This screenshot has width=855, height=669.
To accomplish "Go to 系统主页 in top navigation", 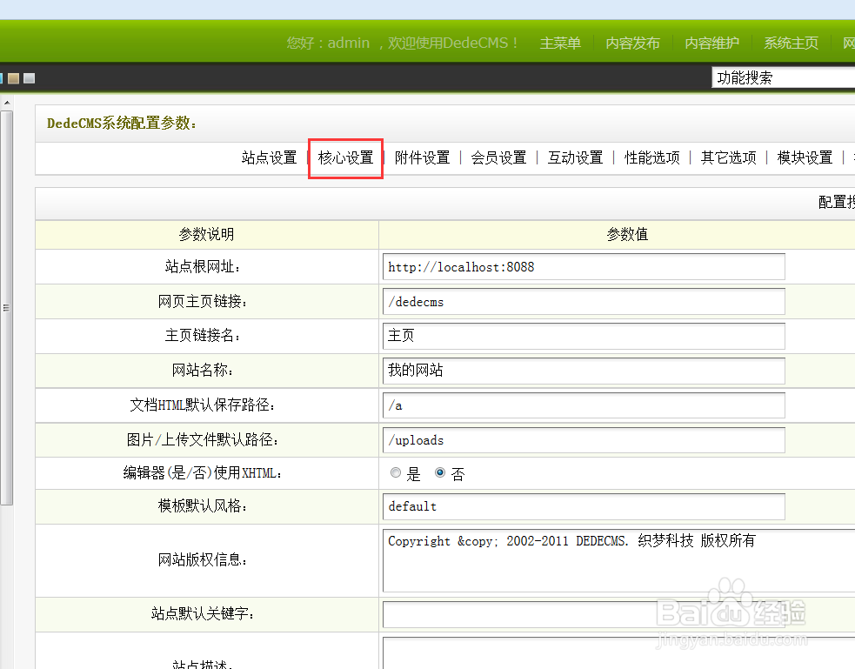I will (791, 43).
